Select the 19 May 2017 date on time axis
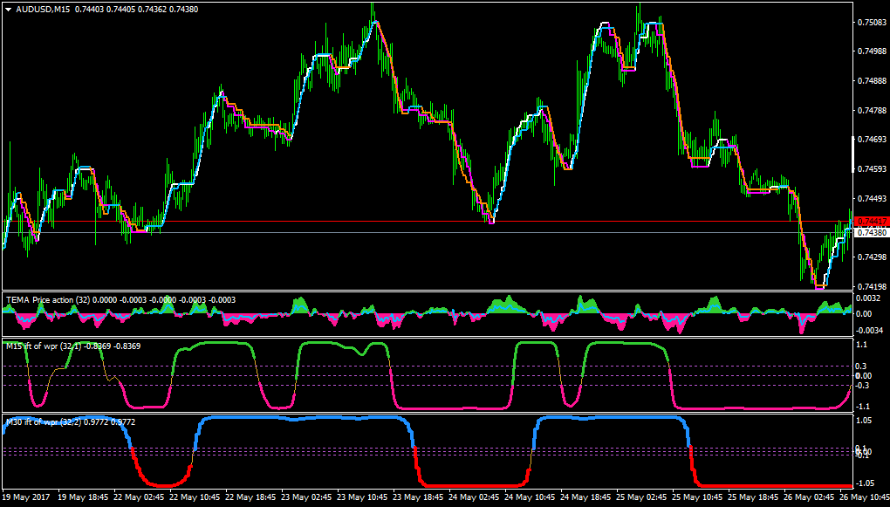 [26, 497]
